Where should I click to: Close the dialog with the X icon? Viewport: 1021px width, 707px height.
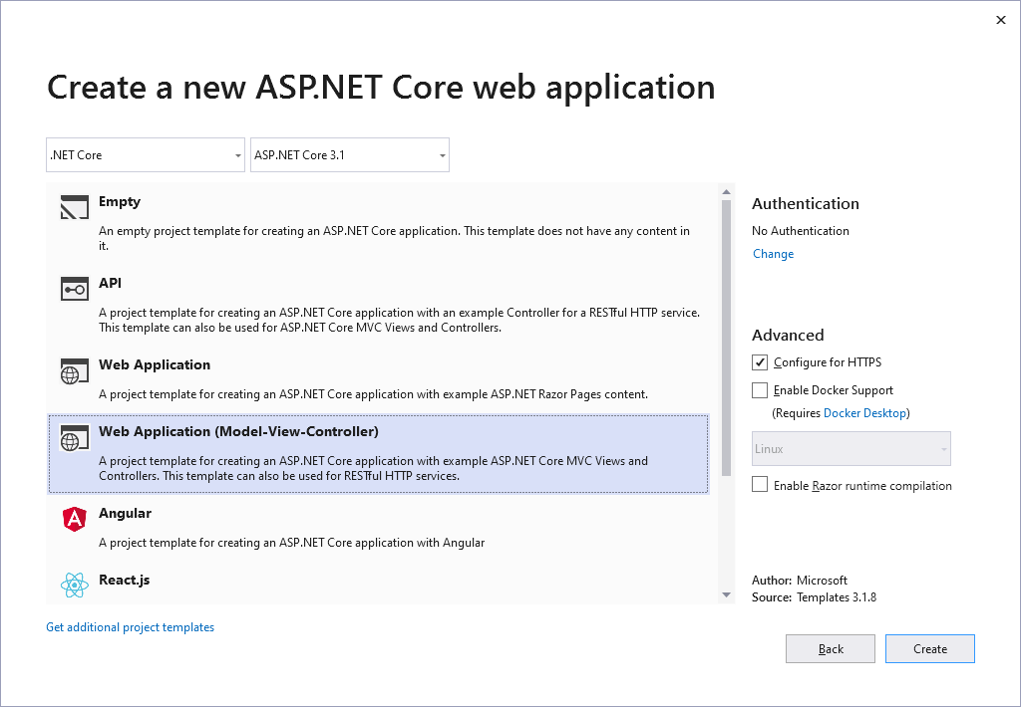[1001, 20]
